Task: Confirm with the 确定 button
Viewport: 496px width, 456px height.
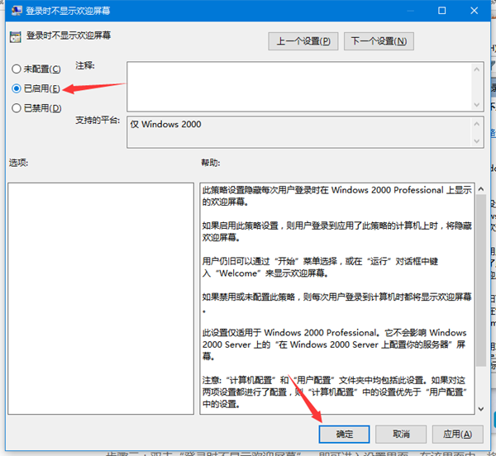Action: pos(344,434)
